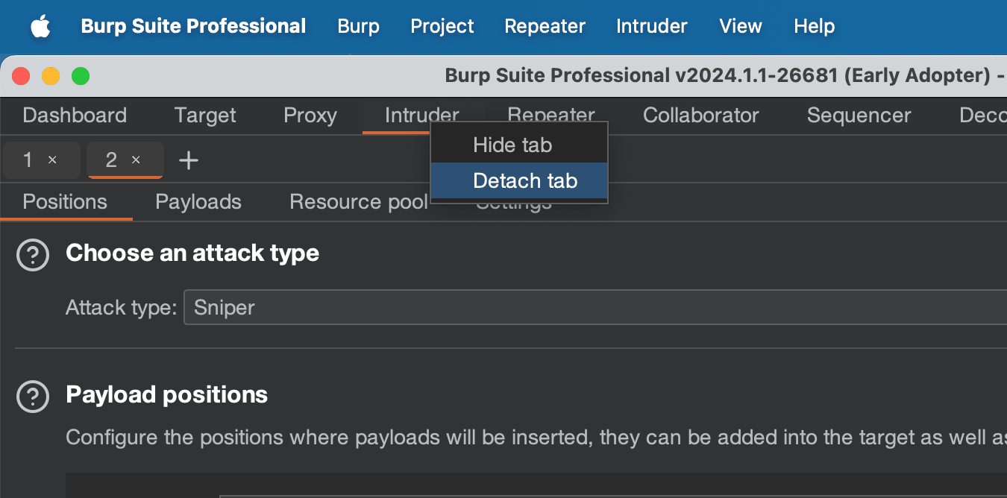Add a new Intruder tab with plus
Viewport: 1007px width, 498px height.
189,160
